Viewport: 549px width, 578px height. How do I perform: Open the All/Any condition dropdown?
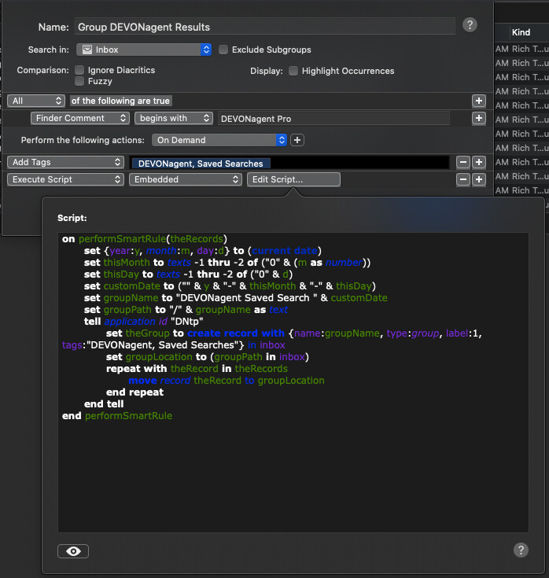click(36, 101)
